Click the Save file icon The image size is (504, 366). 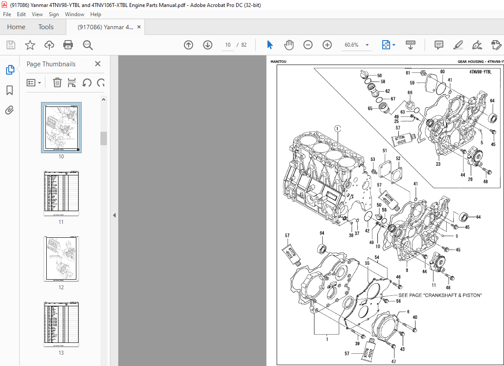point(11,45)
